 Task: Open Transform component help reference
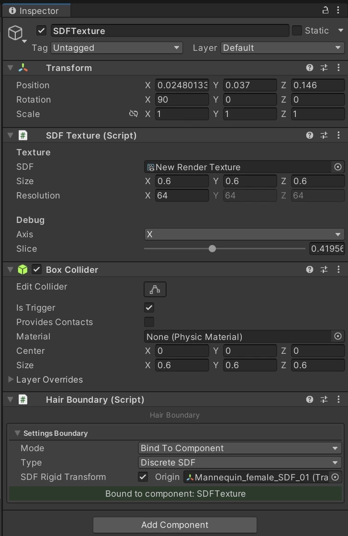[x=310, y=68]
